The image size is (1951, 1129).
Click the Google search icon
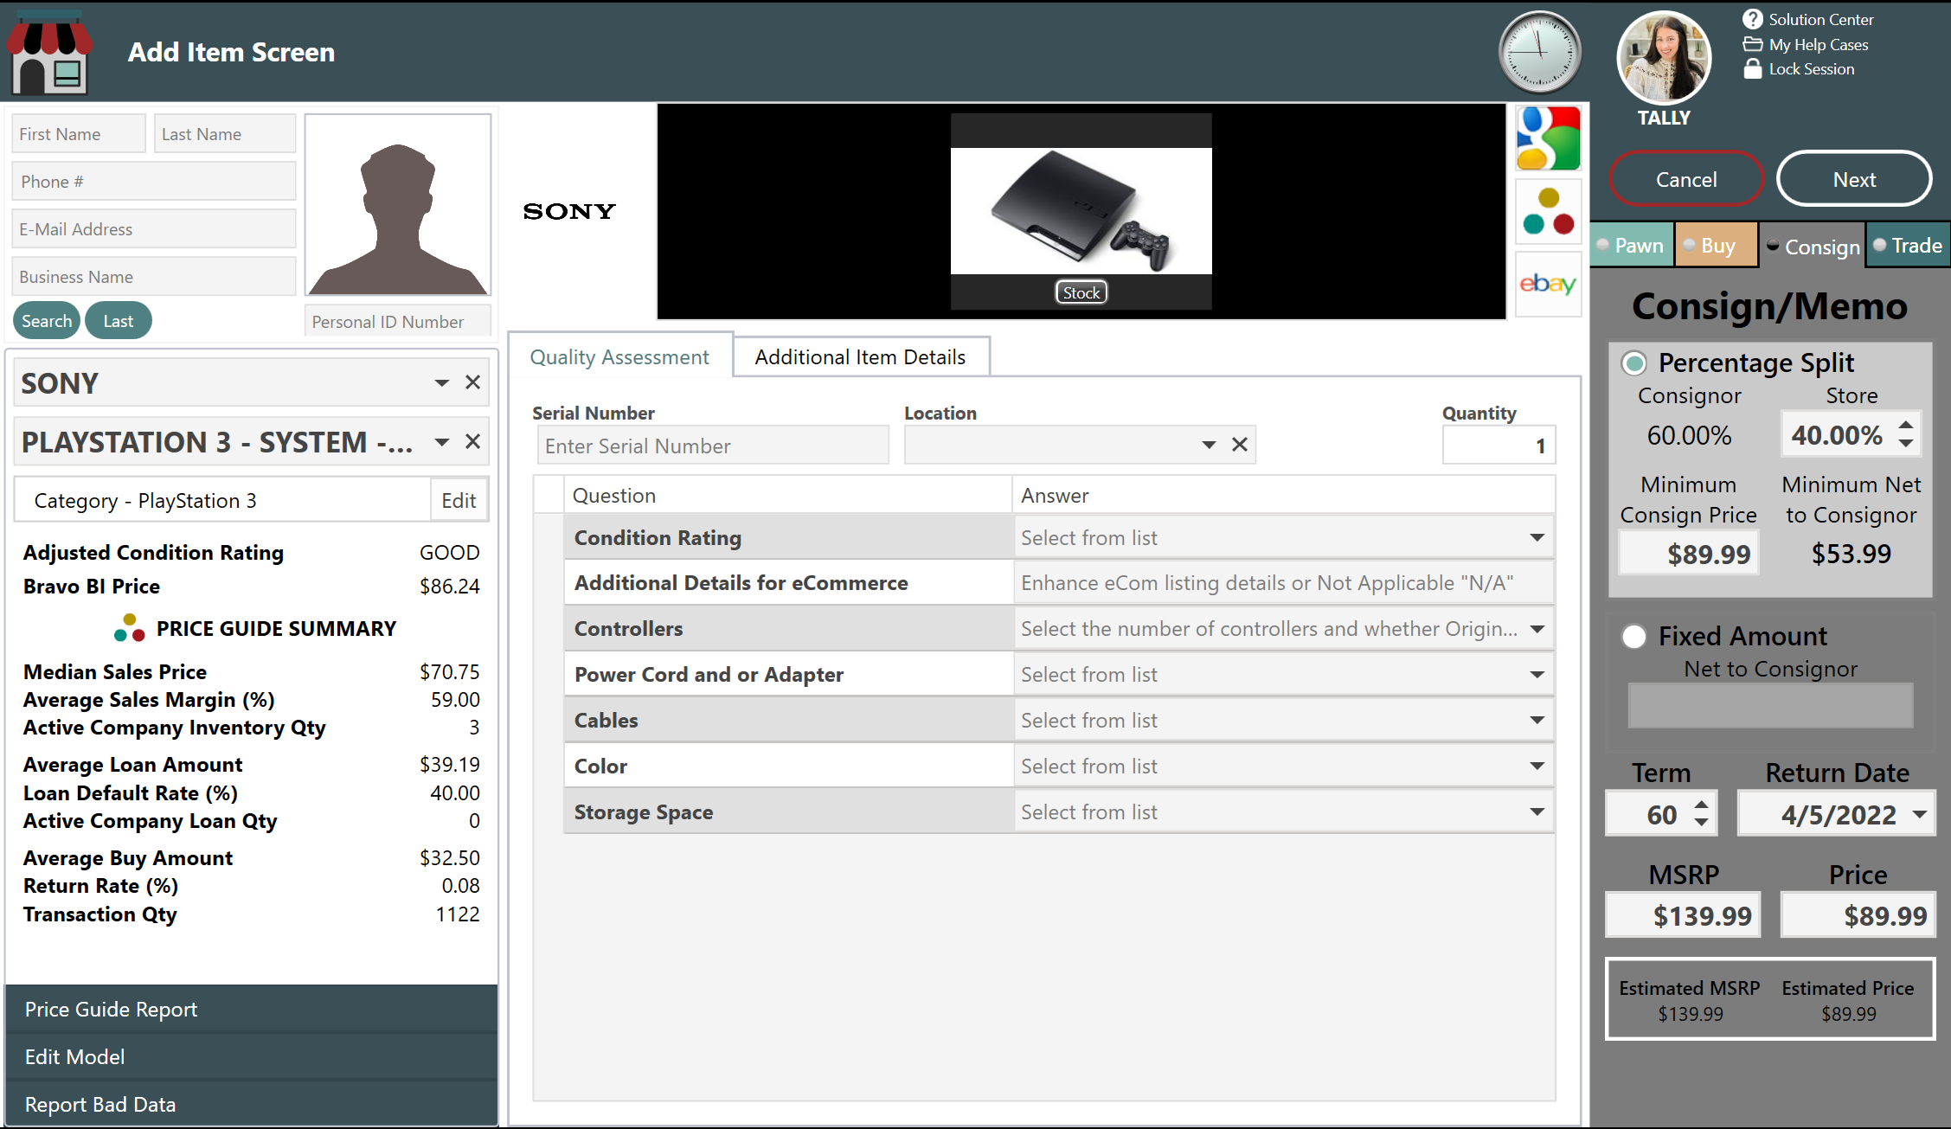[x=1548, y=138]
